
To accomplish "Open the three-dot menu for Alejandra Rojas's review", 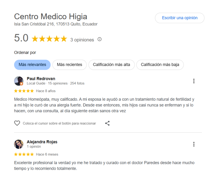I will tap(194, 144).
